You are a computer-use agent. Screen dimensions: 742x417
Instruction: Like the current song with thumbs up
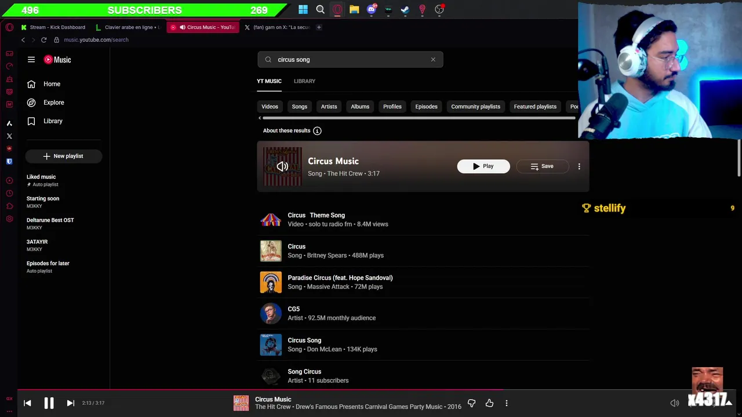(x=489, y=403)
